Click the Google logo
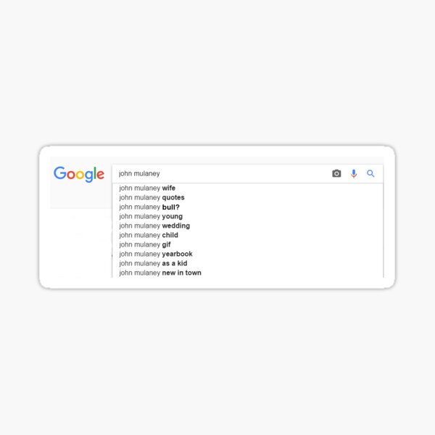This screenshot has width=435, height=435. 79,174
